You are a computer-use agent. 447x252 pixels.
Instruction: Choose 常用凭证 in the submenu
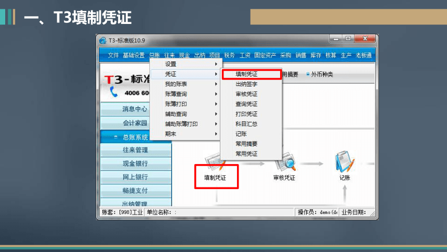pyautogui.click(x=252, y=154)
